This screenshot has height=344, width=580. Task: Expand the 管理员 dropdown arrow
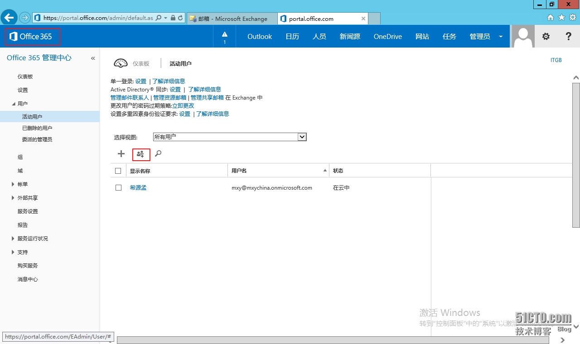click(x=501, y=37)
